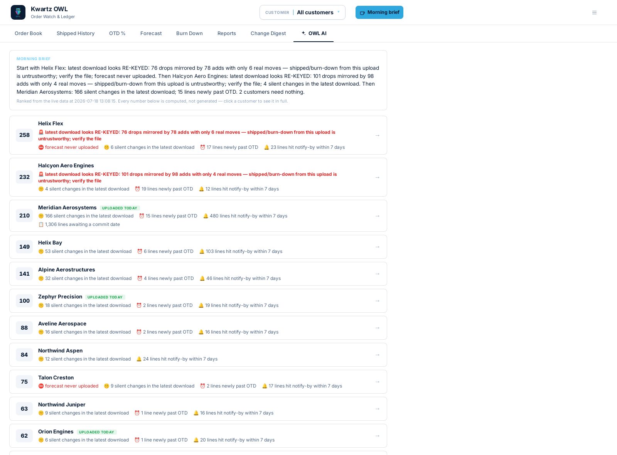This screenshot has width=617, height=455.
Task: Select the OWL AI tab
Action: point(314,34)
